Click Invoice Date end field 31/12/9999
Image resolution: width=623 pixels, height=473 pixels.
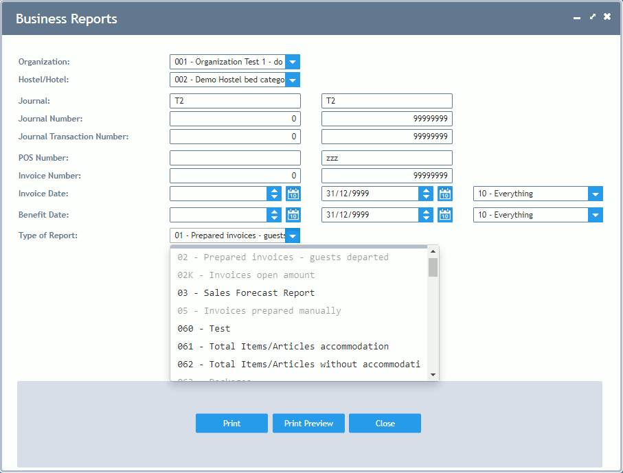pyautogui.click(x=370, y=194)
